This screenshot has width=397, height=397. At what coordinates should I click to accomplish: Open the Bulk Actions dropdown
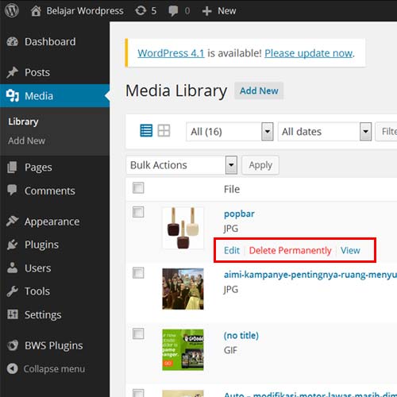[x=182, y=165]
